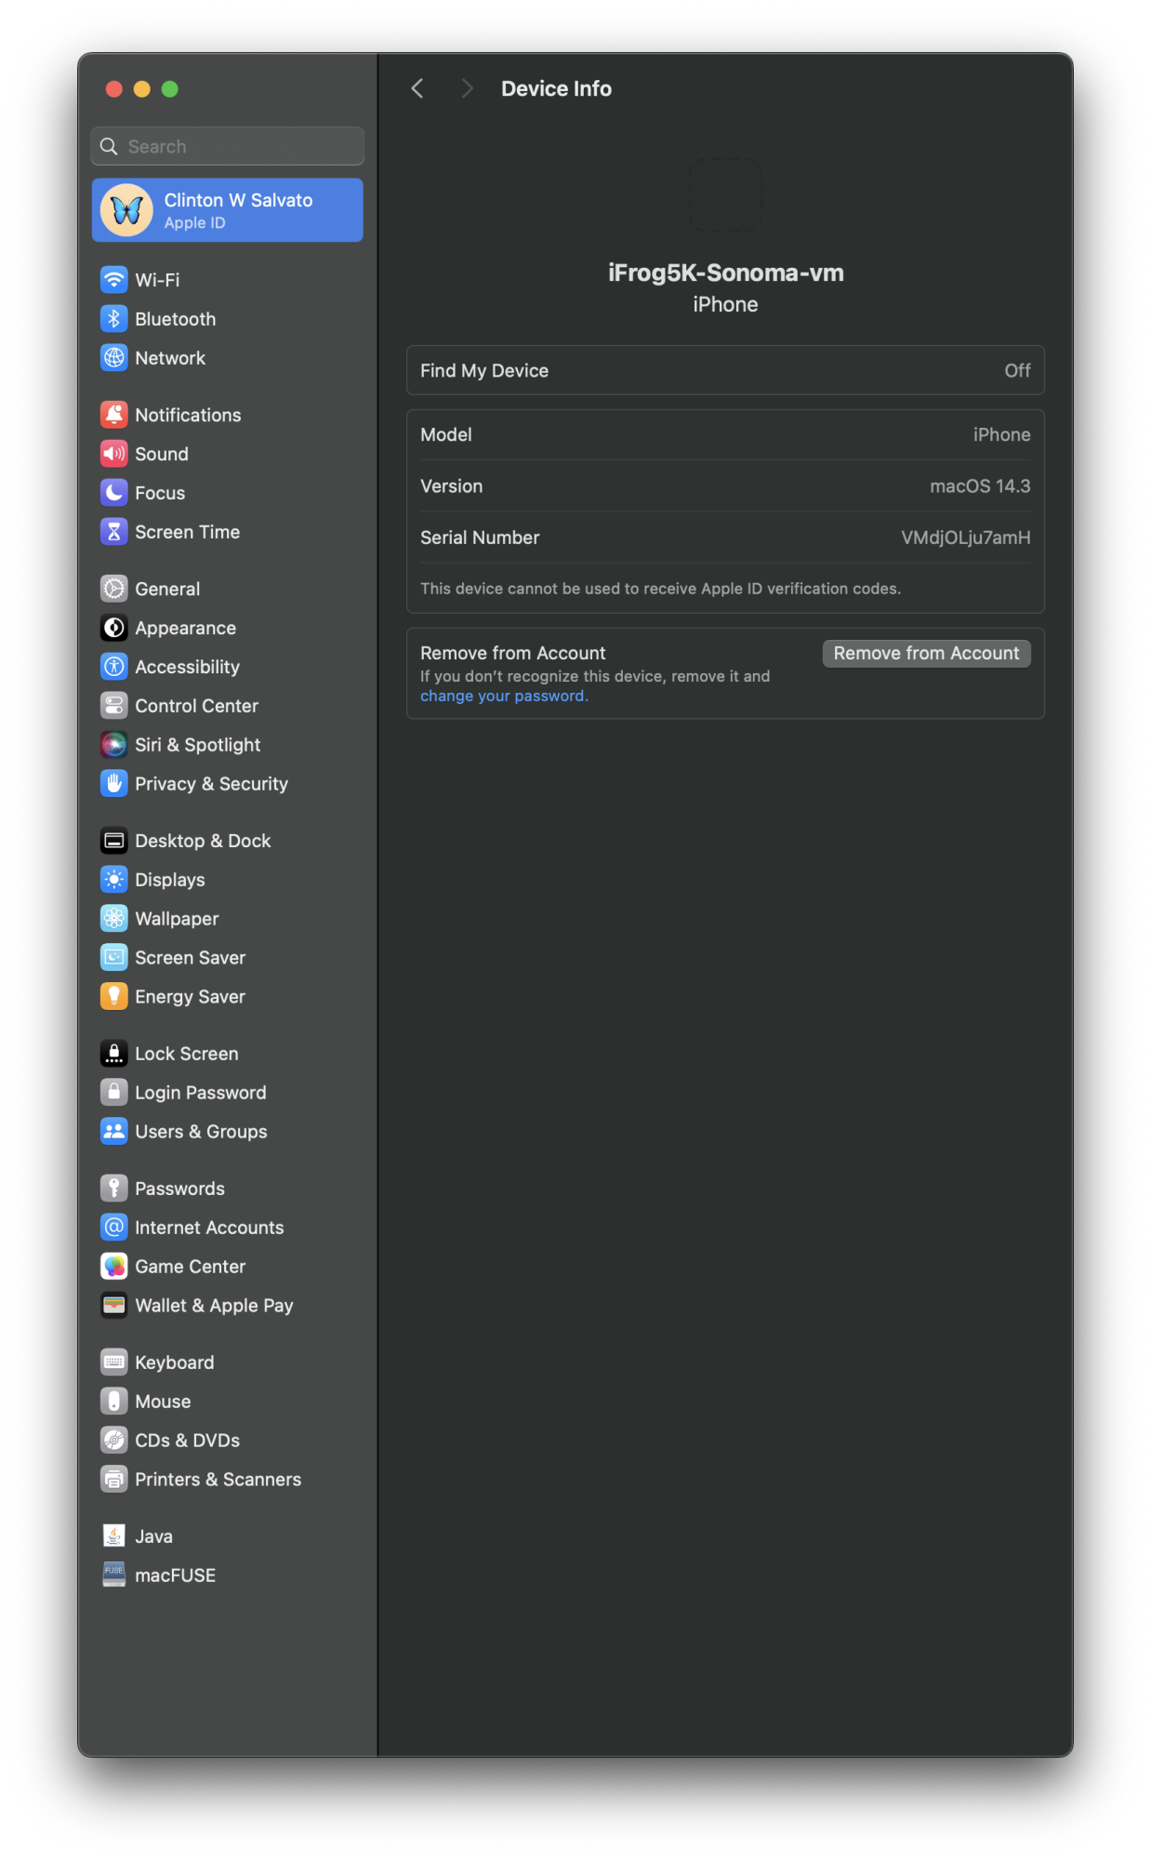
Task: Open Control Center icon
Action: 113,706
